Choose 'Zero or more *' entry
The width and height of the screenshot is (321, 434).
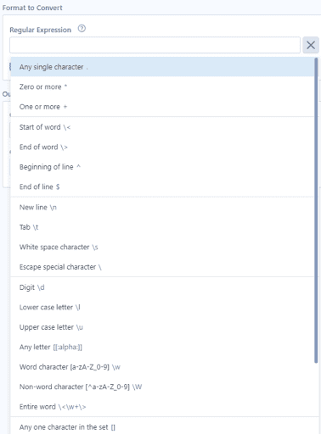(x=162, y=86)
